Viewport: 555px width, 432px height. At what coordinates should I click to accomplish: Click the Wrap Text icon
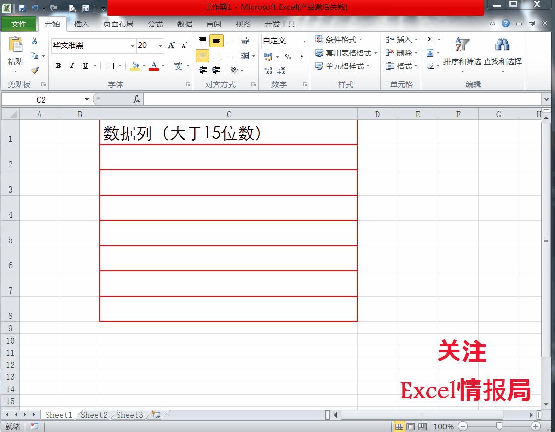245,41
